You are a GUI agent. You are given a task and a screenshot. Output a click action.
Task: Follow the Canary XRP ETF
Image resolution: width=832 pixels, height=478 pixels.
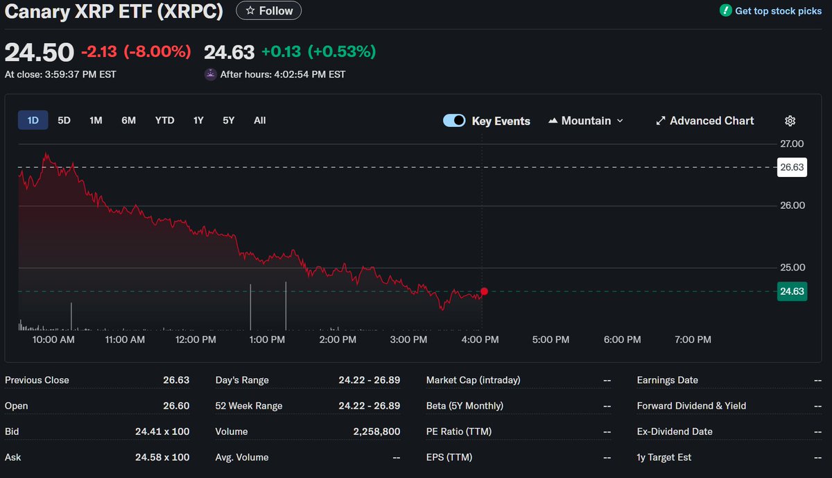(268, 10)
